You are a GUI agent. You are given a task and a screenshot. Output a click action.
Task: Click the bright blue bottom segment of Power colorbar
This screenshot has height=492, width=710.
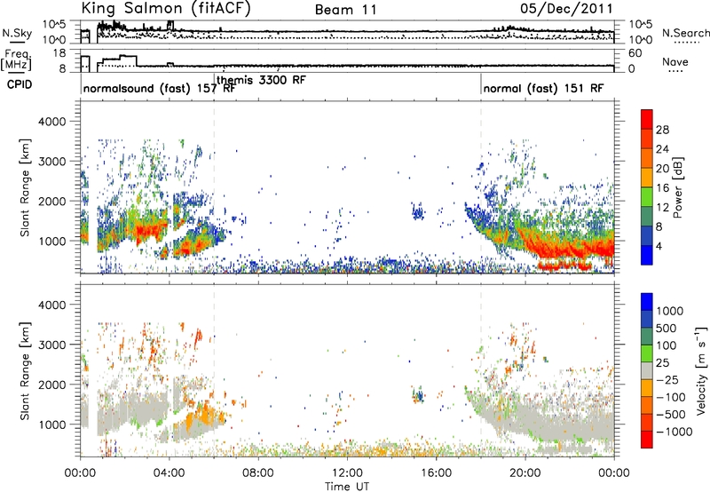[647, 255]
